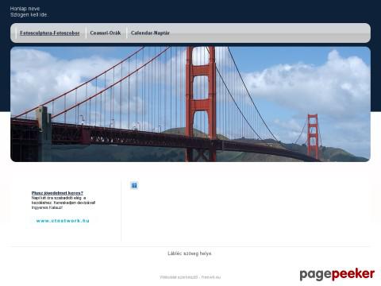This screenshot has height=286, width=381.
Task: Click the 'Lábléc szöveg helye' footer text
Action: pos(190,253)
